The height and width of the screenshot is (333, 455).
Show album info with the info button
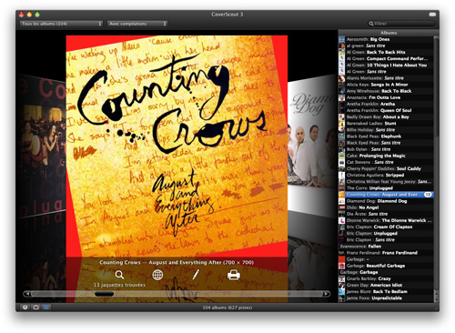(25, 308)
